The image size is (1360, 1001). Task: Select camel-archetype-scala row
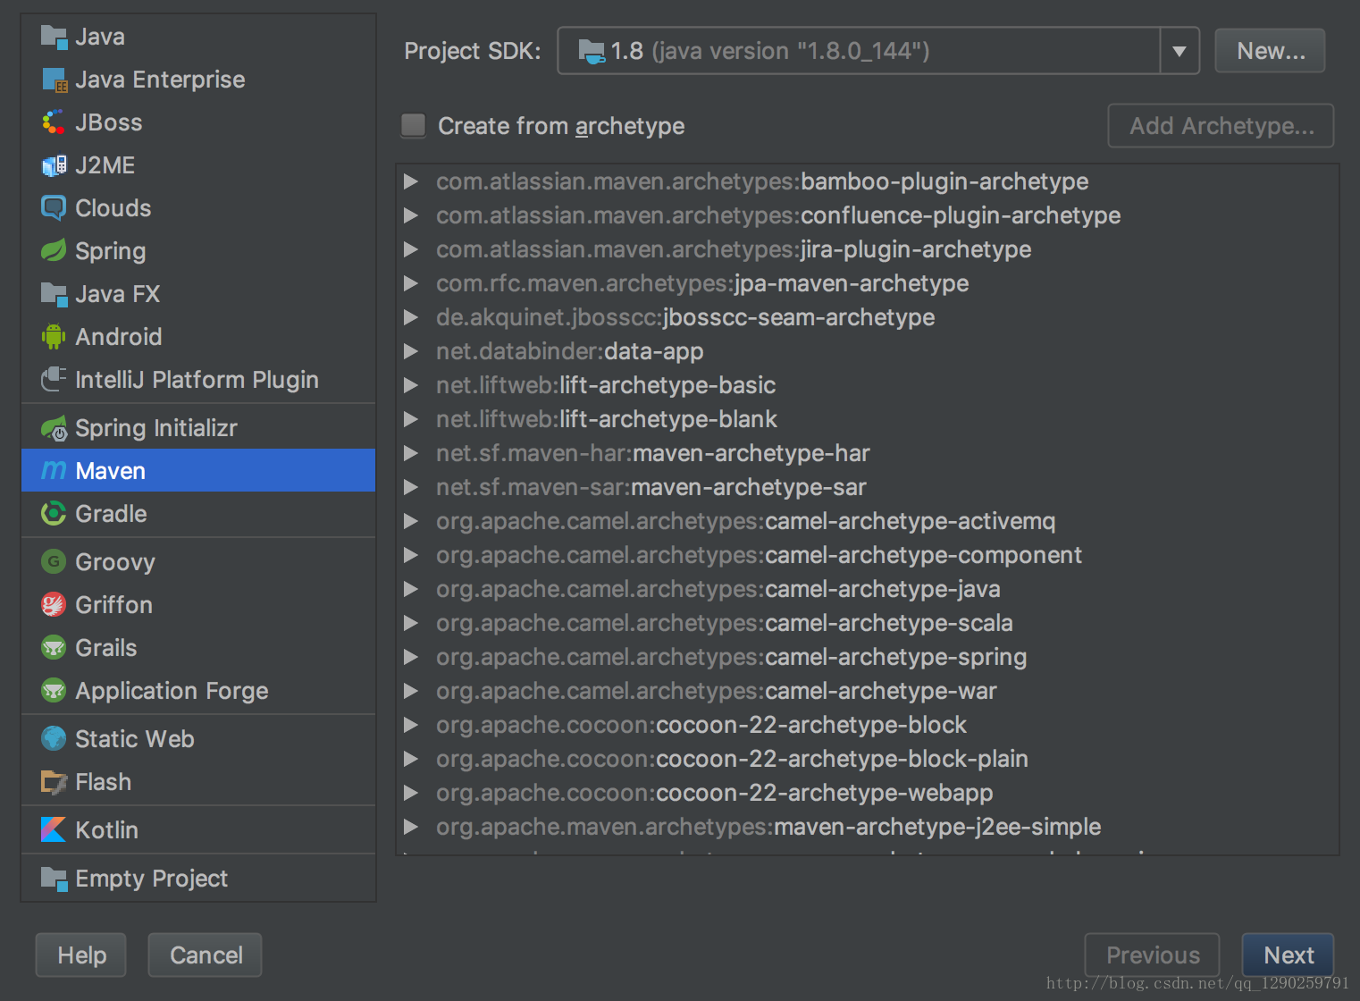pos(867,623)
